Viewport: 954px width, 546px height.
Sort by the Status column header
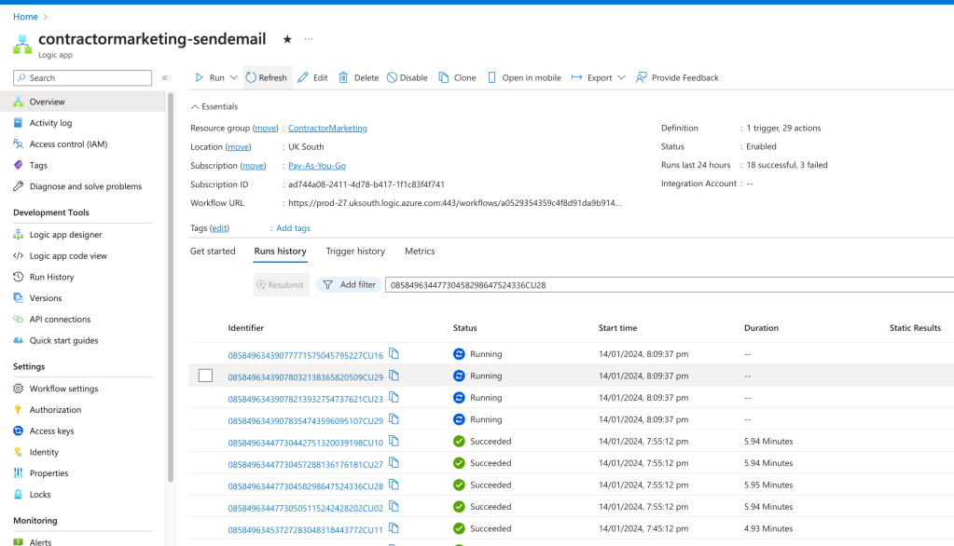pyautogui.click(x=464, y=328)
